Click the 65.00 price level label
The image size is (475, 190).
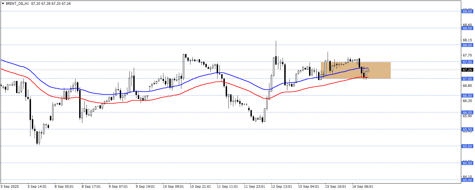tap(467, 146)
